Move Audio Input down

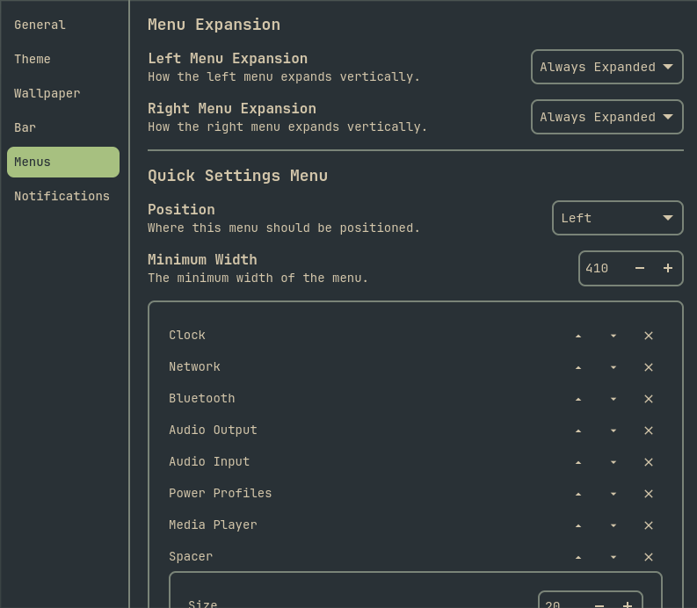614,462
